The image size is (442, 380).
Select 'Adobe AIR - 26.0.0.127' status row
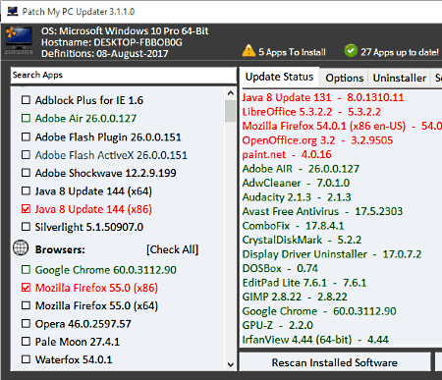pos(301,169)
